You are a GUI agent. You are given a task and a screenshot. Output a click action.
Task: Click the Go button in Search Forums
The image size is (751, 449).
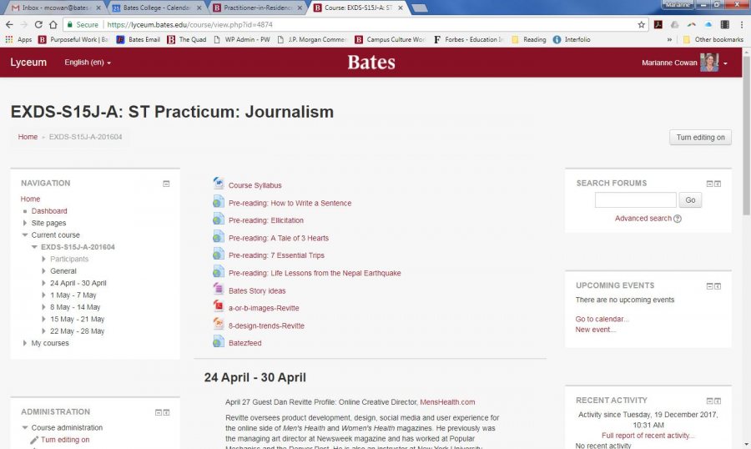(690, 199)
